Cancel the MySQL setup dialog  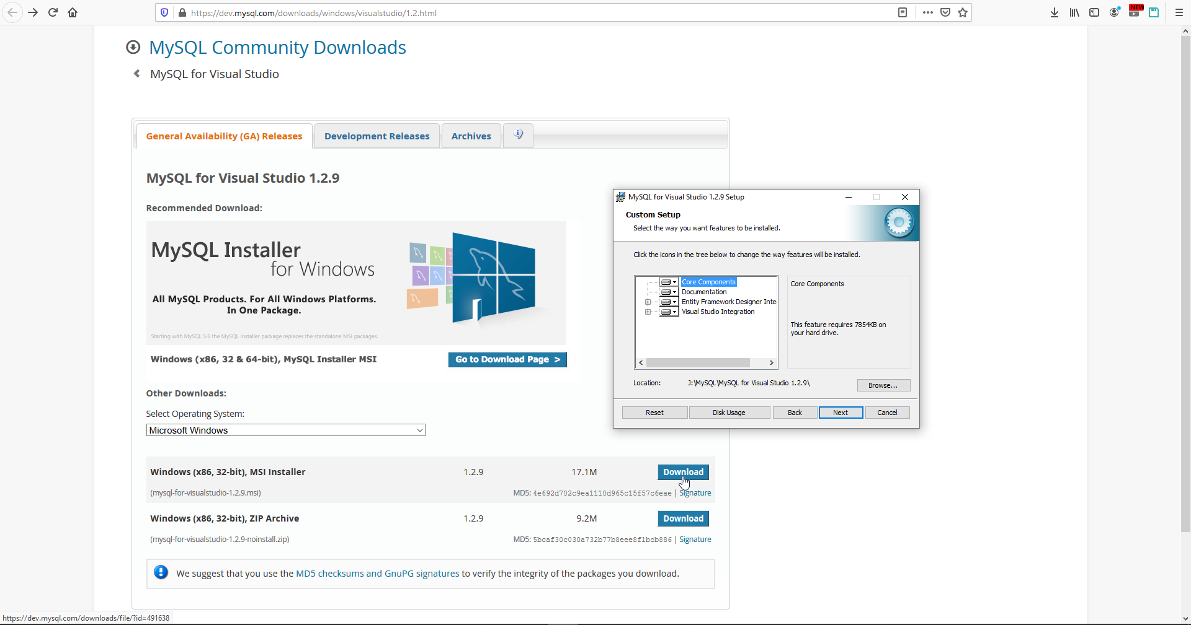[x=887, y=413]
